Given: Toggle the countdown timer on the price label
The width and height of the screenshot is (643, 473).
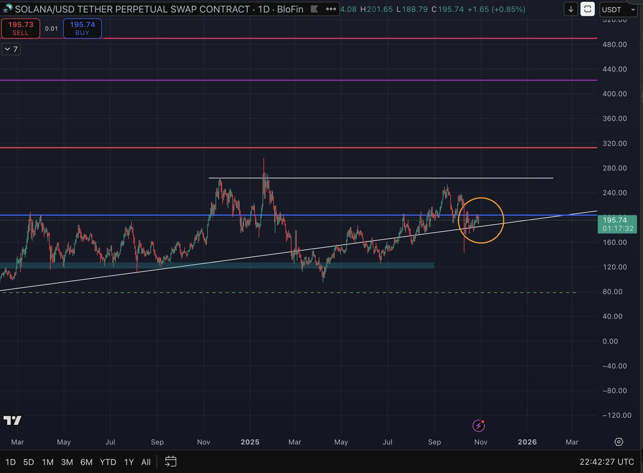Looking at the screenshot, I should pos(617,228).
